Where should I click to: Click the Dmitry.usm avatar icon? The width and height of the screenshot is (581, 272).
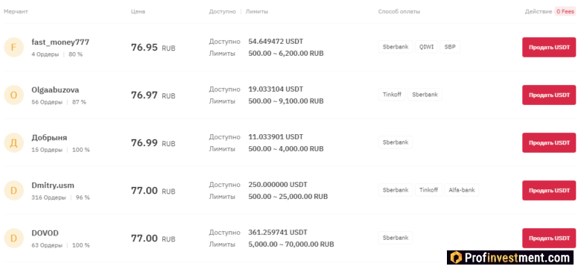(13, 191)
